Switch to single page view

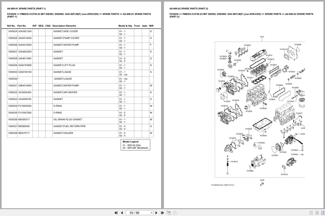[x=311, y=213]
